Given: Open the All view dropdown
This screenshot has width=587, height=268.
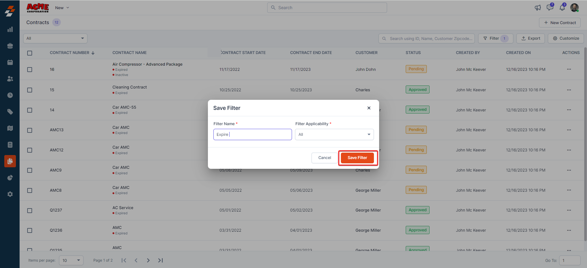Looking at the screenshot, I should 55,38.
